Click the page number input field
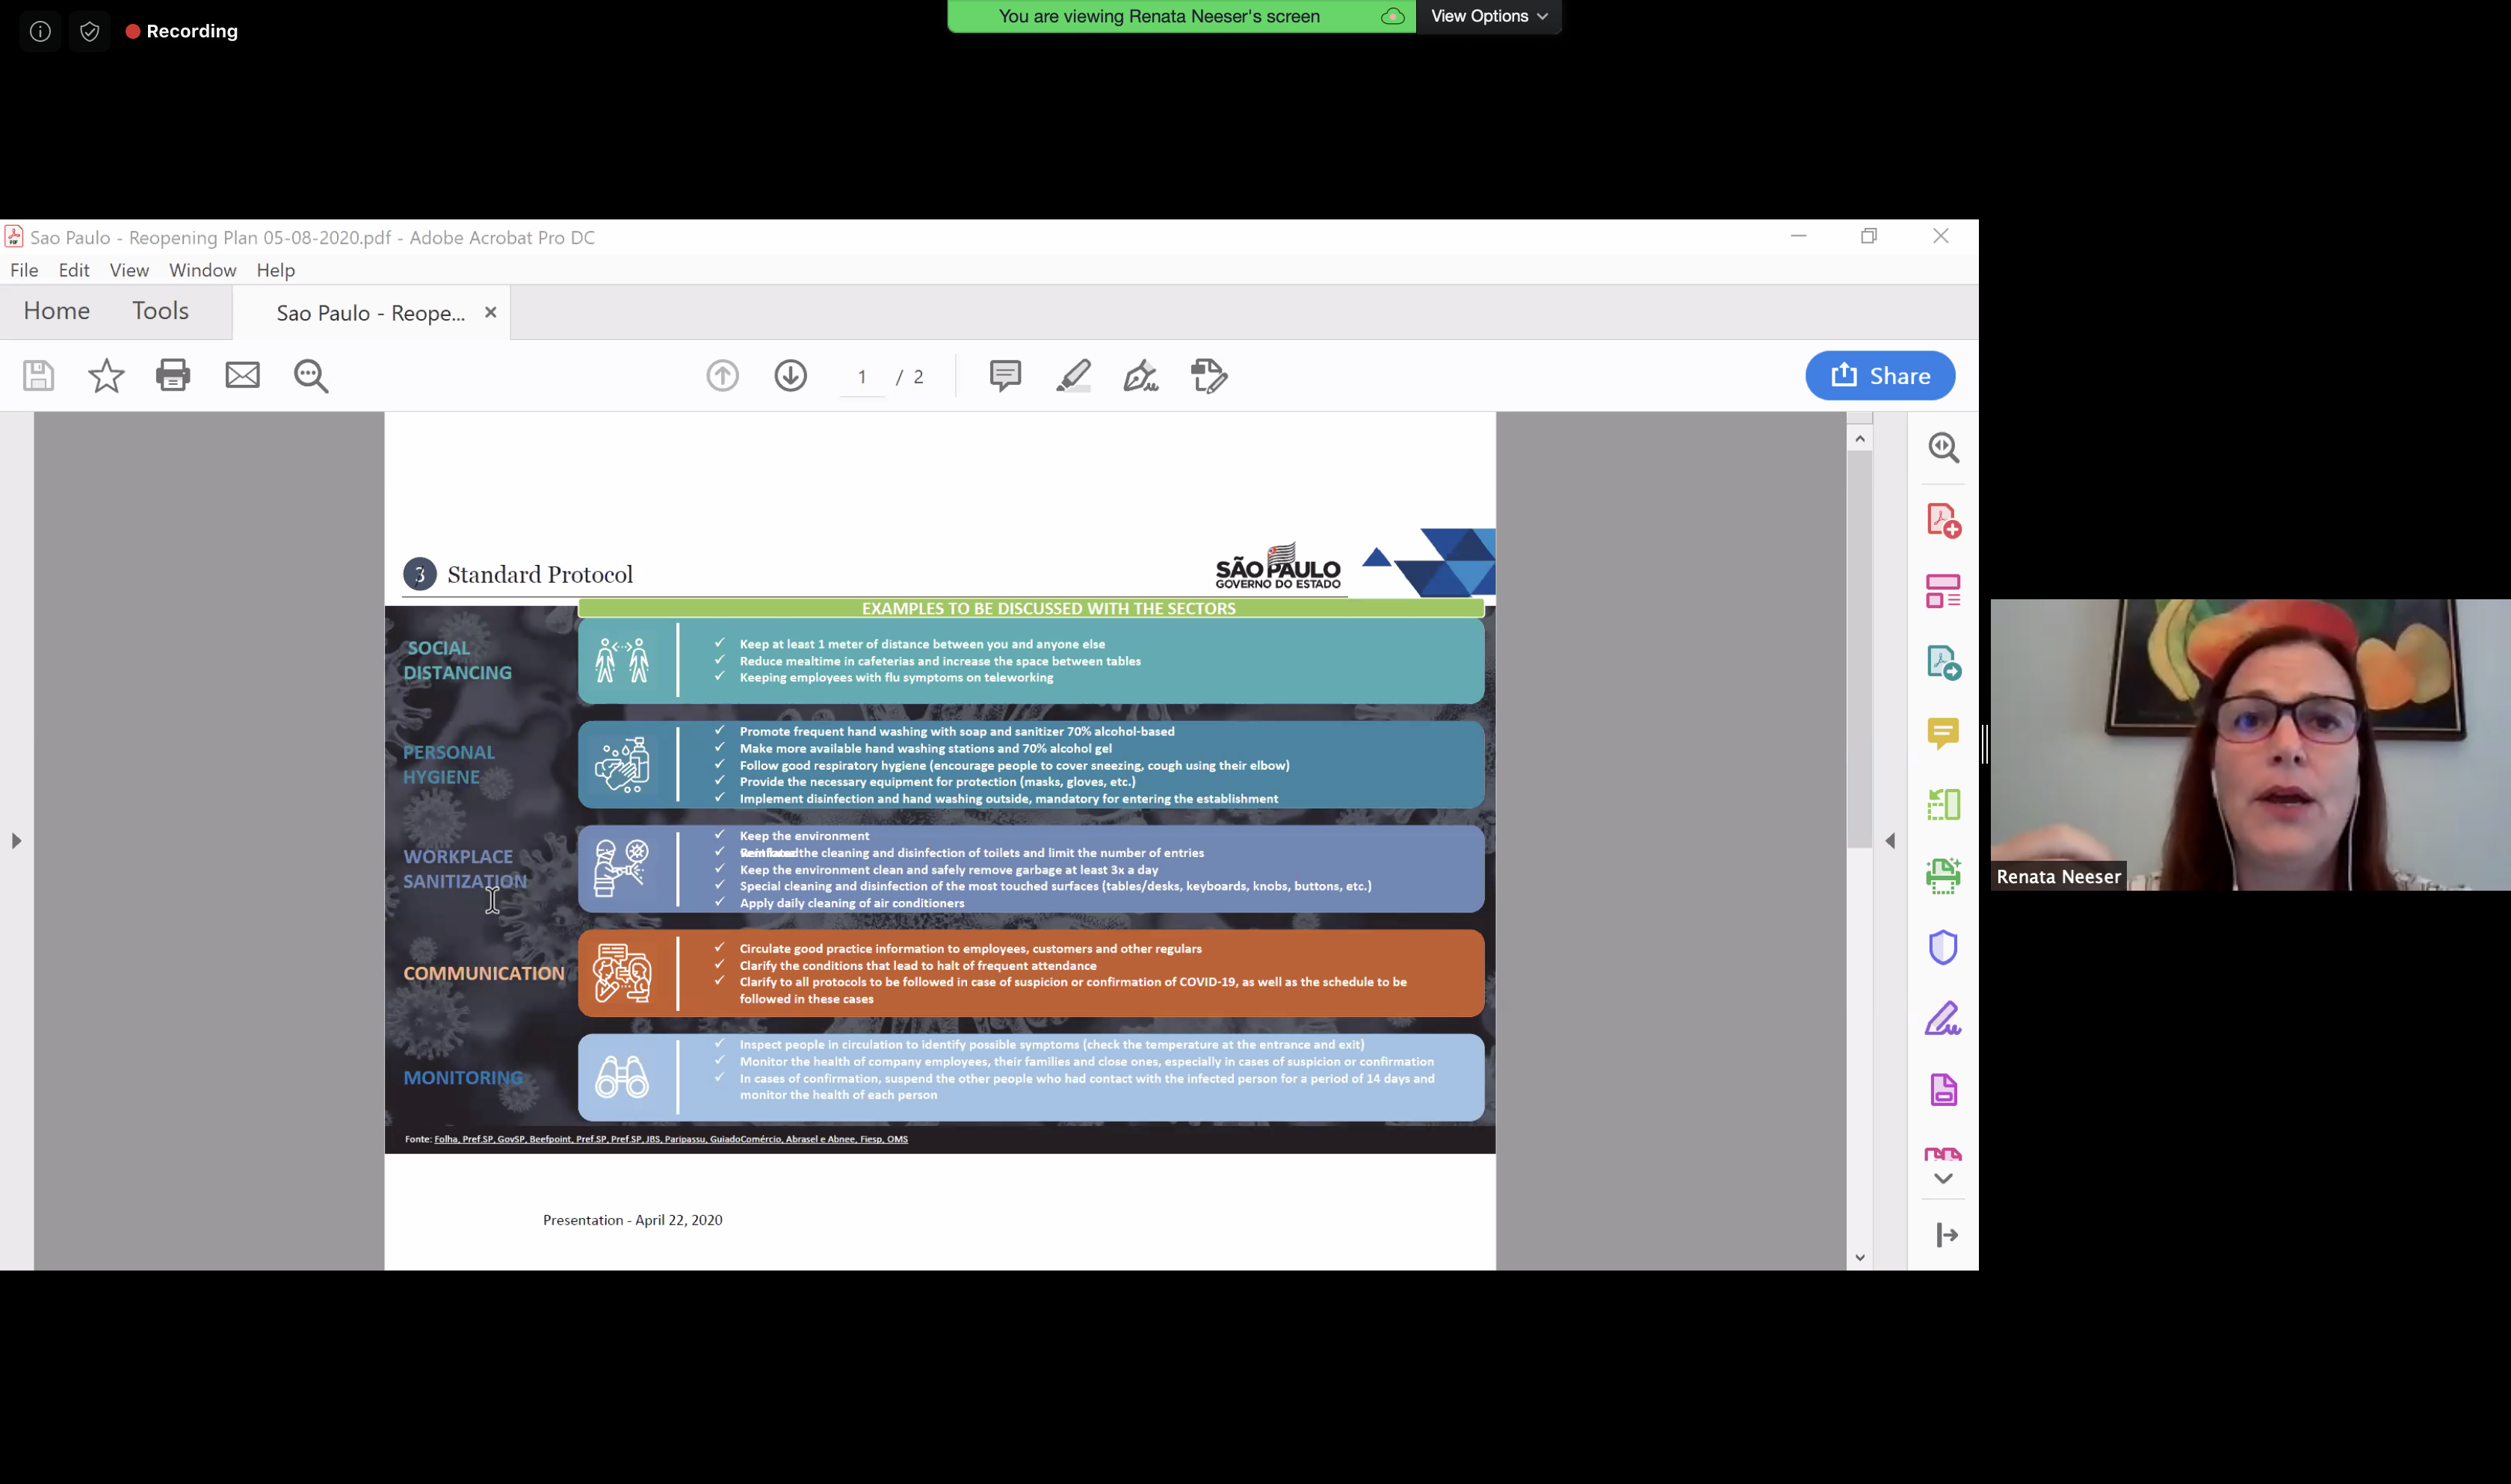This screenshot has height=1484, width=2511. (862, 377)
